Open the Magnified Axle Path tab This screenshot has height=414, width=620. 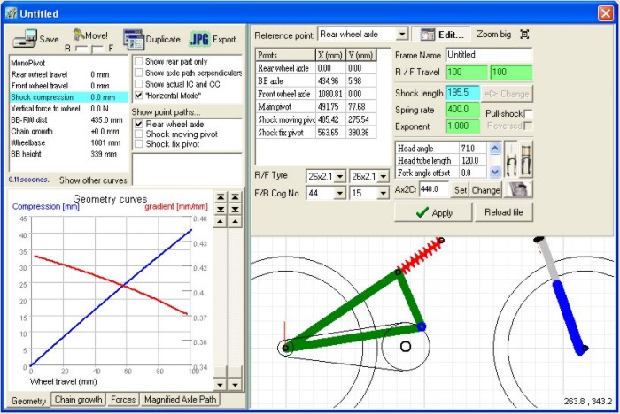click(x=180, y=400)
